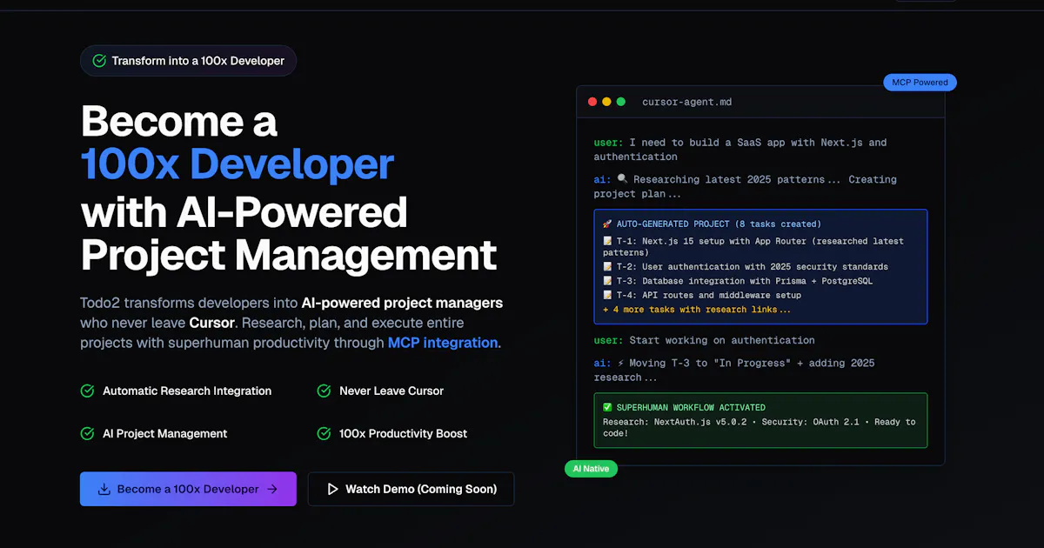Screen dimensions: 1044x548
Task: Click AI-powered project managers bold text
Action: tap(402, 303)
